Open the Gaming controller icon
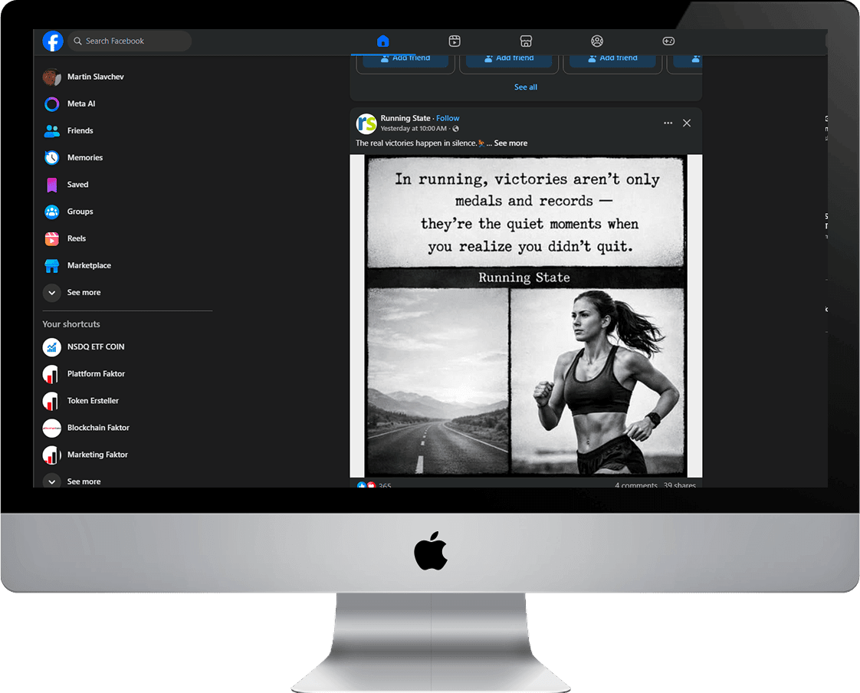Viewport: 860px width, 693px height. click(x=668, y=41)
